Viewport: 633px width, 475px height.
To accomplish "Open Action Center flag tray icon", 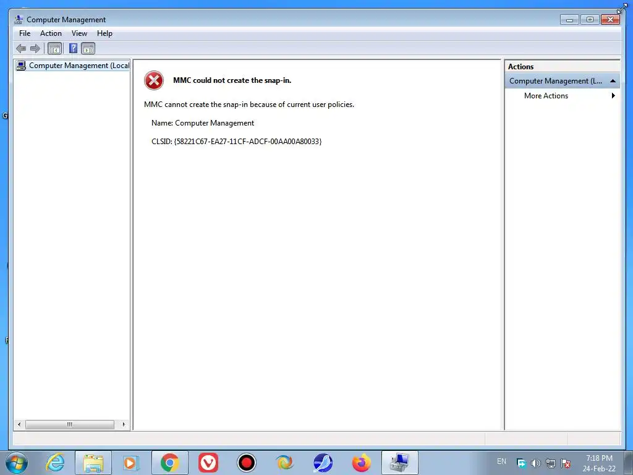I will (566, 463).
